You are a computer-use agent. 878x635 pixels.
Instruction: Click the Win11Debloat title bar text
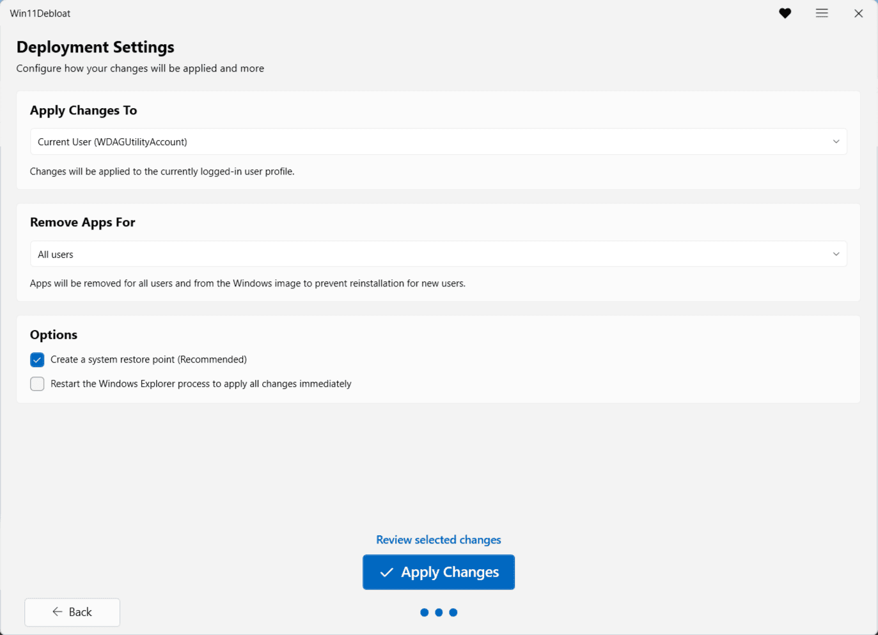coord(40,13)
